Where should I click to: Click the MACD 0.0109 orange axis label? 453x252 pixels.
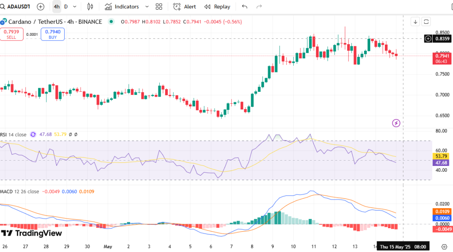point(442,212)
